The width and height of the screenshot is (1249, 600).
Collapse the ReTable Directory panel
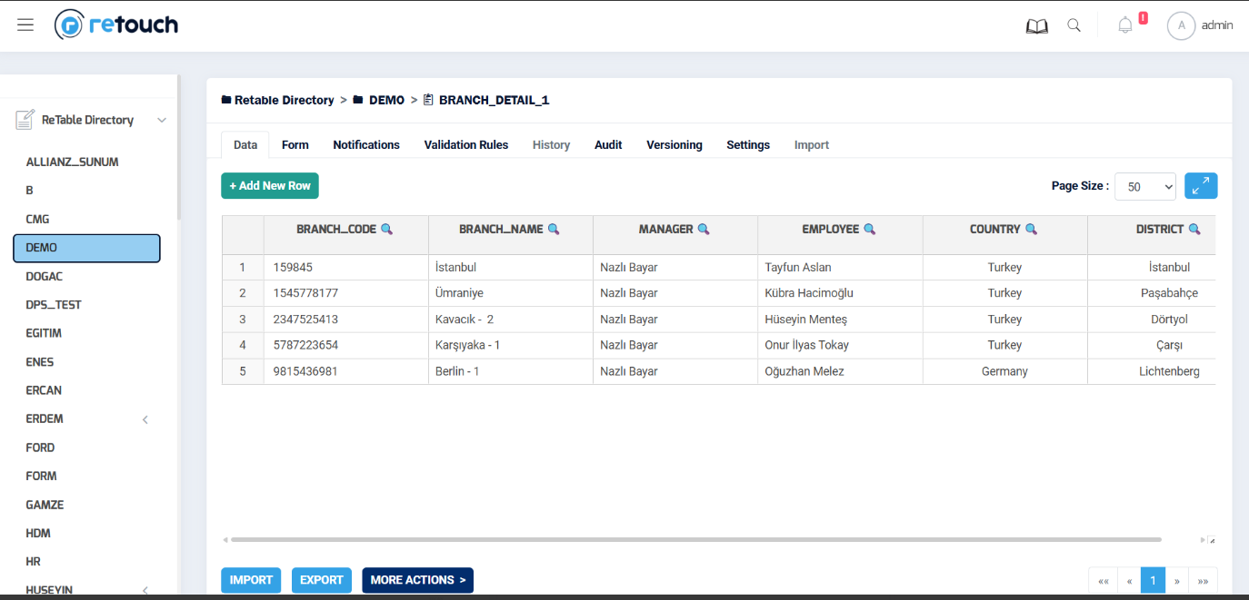point(161,119)
